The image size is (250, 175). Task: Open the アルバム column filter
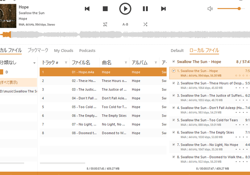tap(156, 62)
